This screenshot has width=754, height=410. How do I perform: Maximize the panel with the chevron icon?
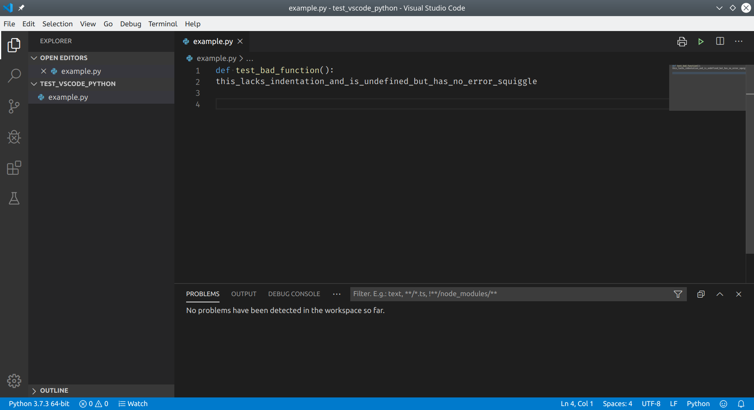720,294
